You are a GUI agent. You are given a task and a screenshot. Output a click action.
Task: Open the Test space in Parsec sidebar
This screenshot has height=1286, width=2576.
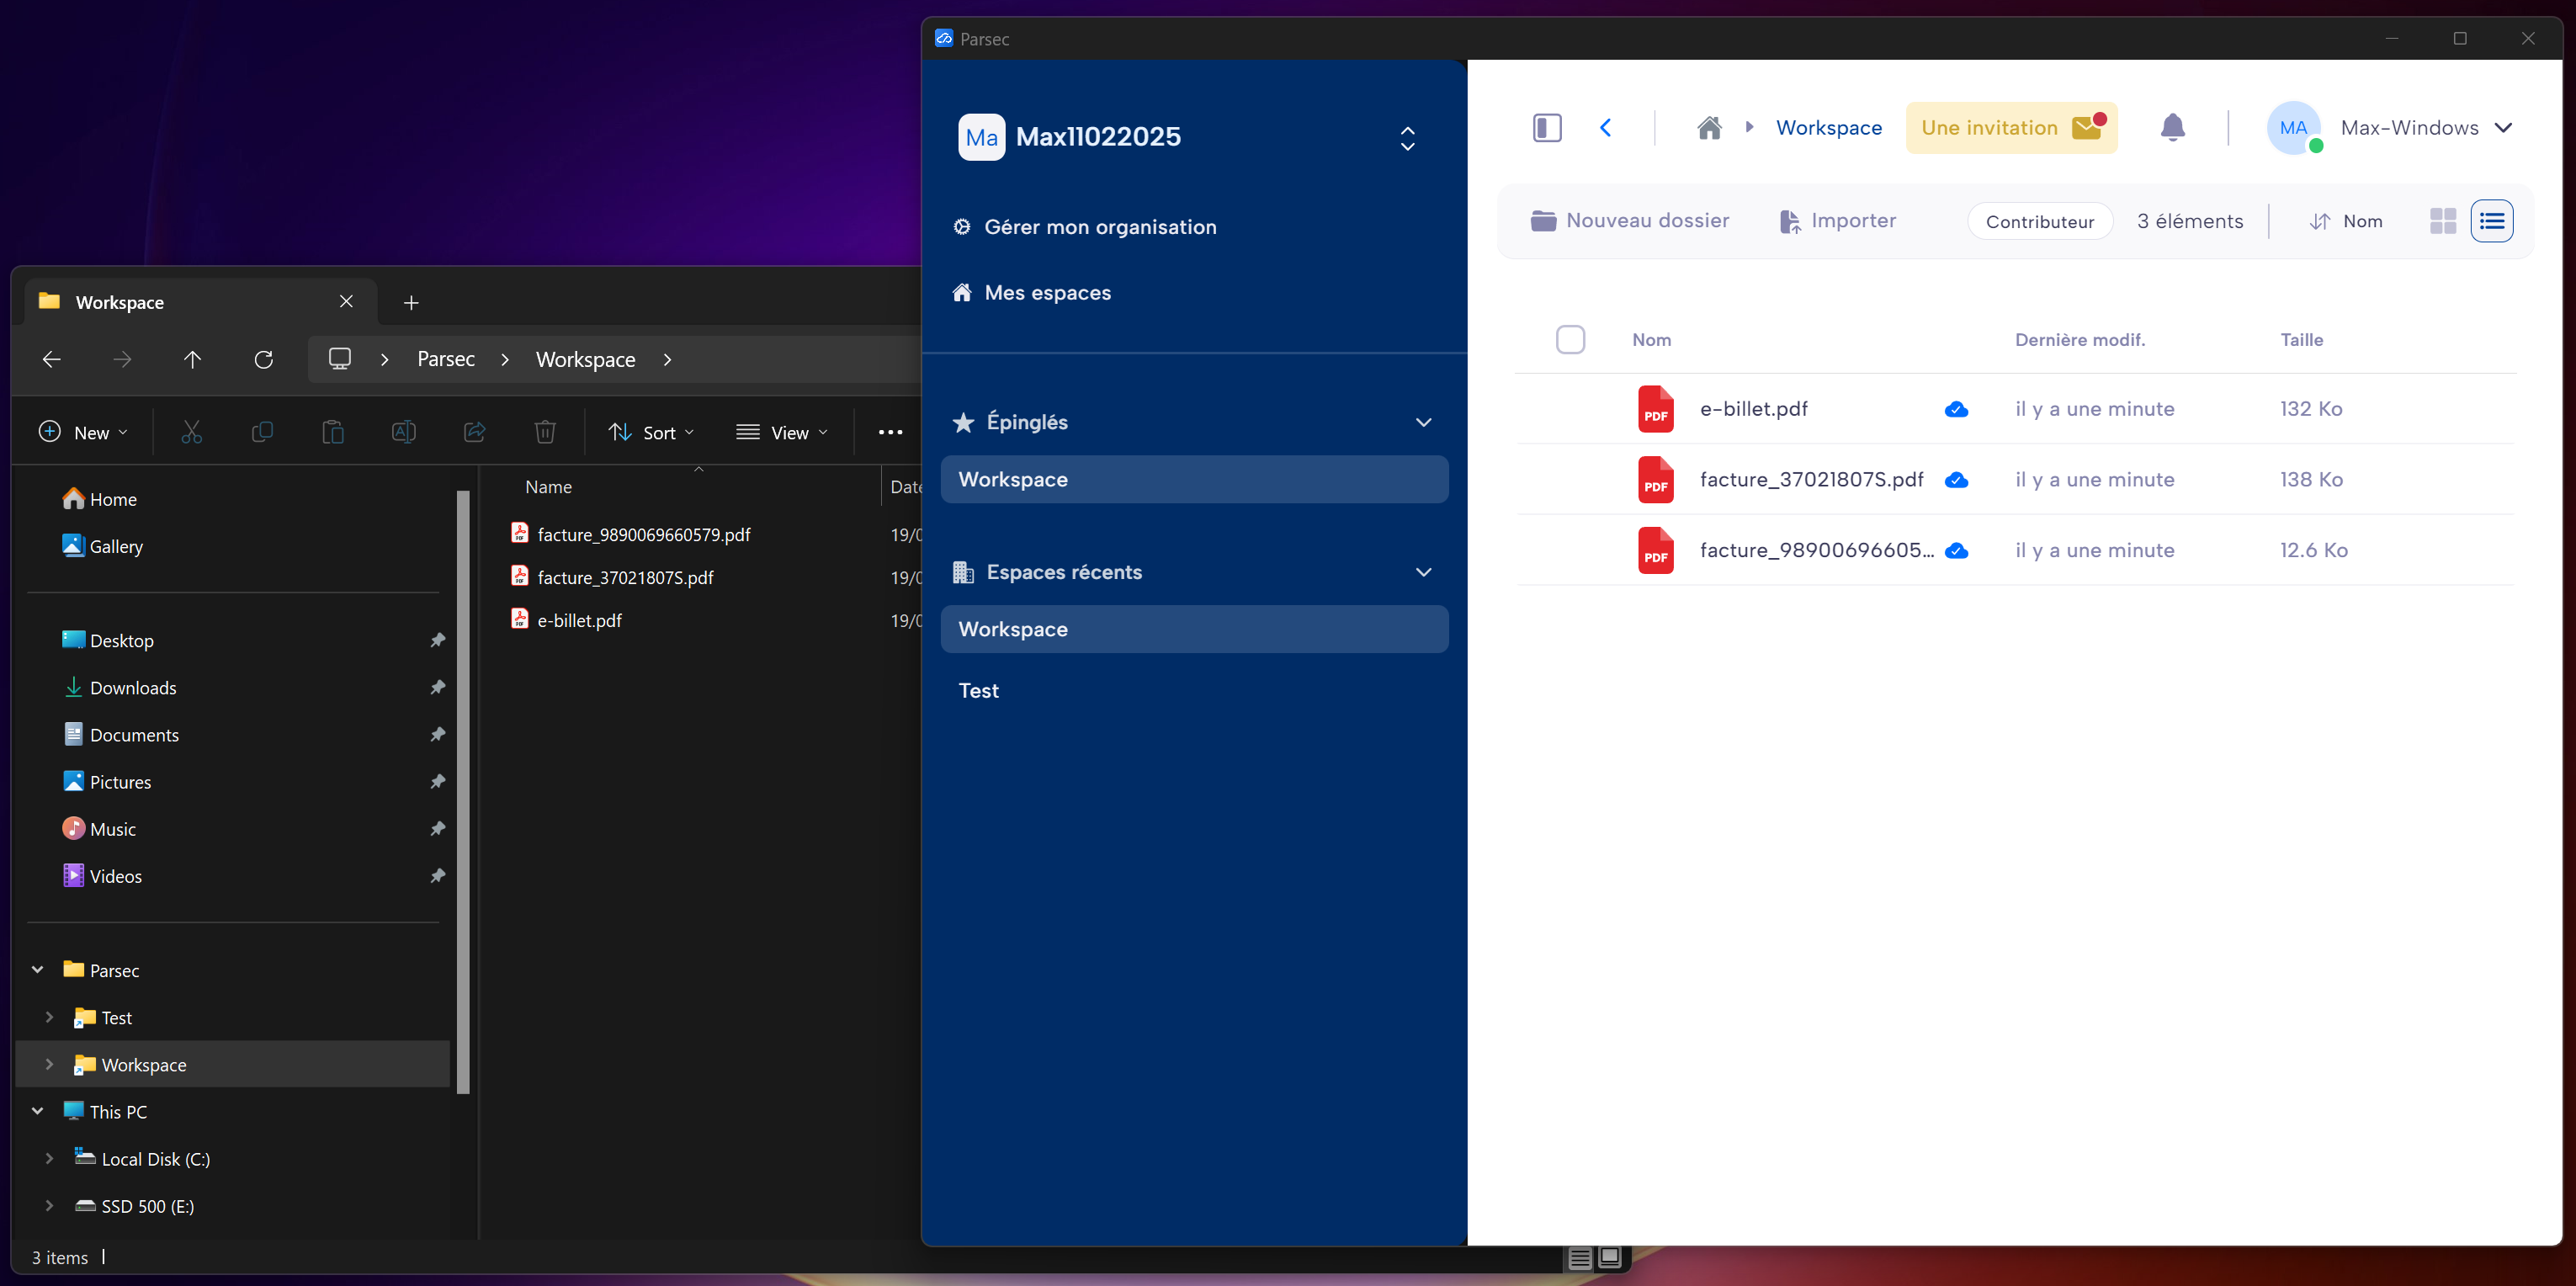coord(978,691)
